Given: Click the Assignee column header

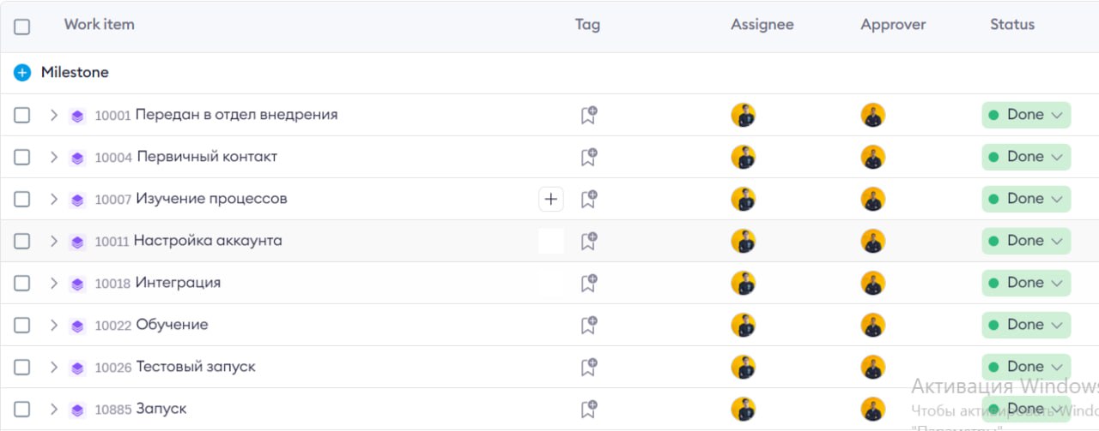Looking at the screenshot, I should [762, 25].
